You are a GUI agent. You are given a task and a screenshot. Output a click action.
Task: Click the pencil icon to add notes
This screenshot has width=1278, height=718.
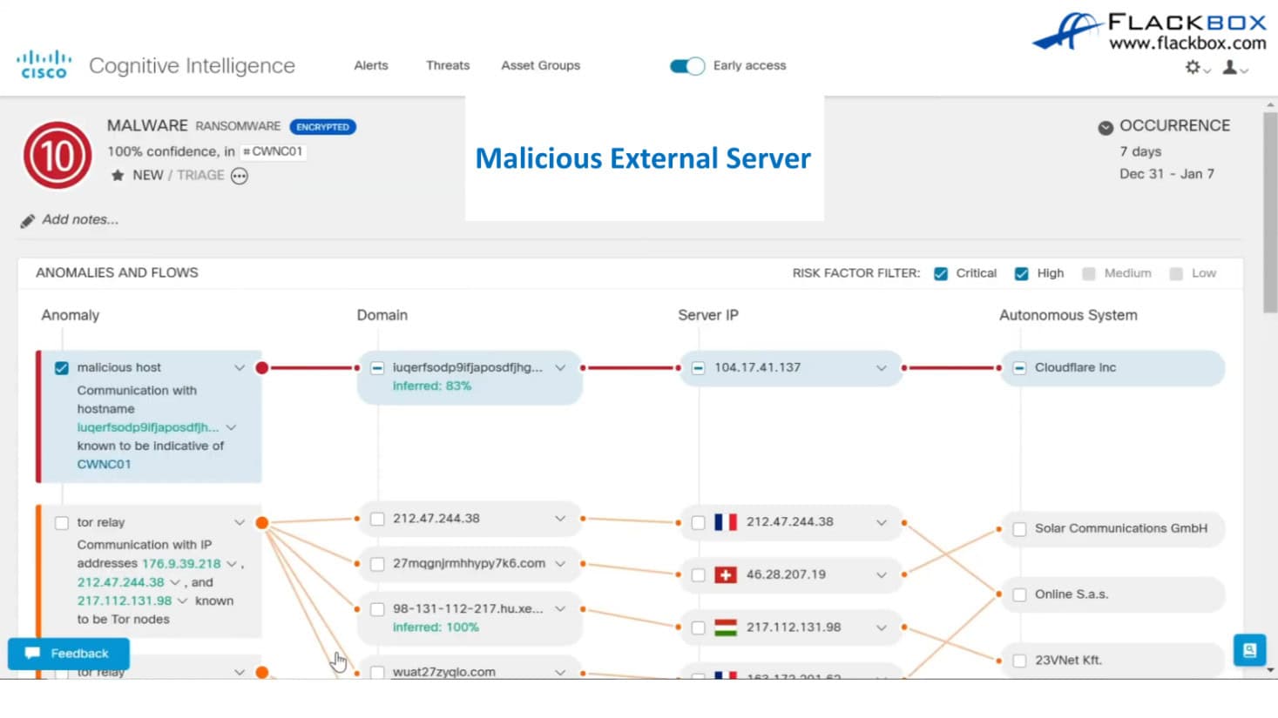point(28,221)
